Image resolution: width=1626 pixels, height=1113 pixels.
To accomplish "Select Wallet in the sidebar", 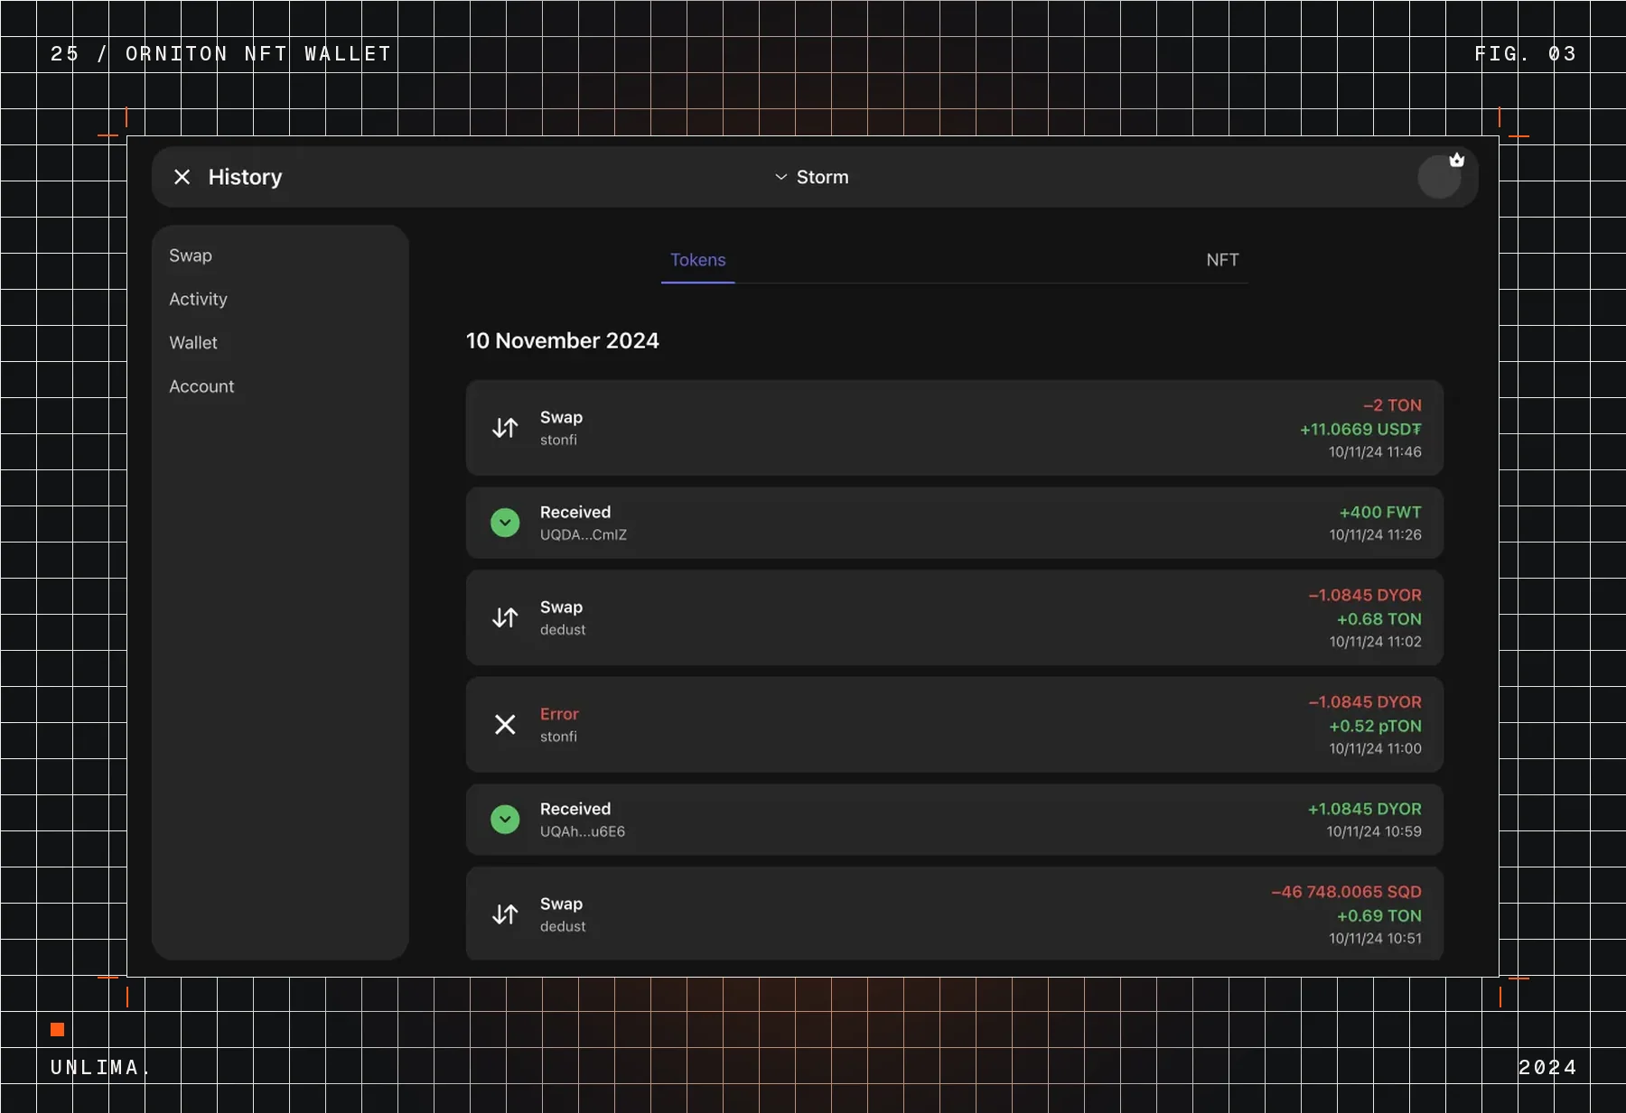I will click(193, 343).
